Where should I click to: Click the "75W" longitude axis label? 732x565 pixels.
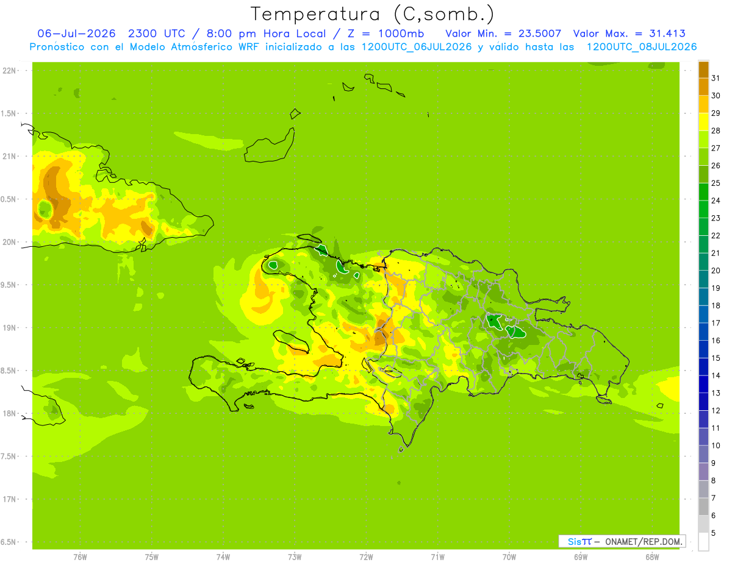tap(152, 557)
